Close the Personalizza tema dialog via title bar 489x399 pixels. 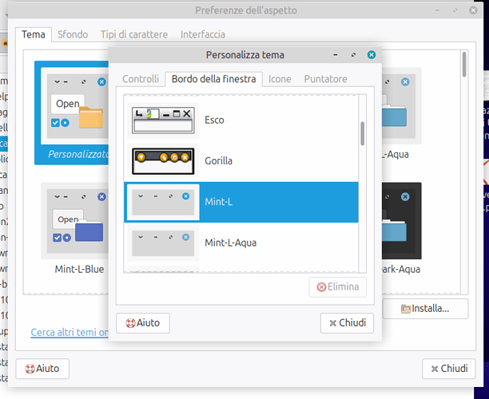click(372, 55)
